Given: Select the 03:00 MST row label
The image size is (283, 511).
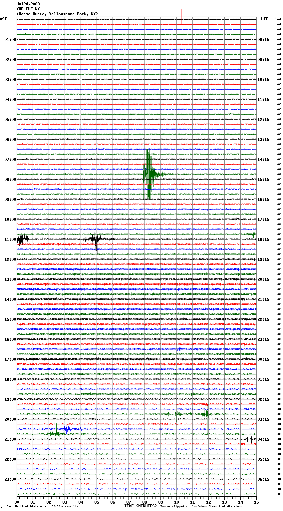Looking at the screenshot, I should pyautogui.click(x=10, y=80).
